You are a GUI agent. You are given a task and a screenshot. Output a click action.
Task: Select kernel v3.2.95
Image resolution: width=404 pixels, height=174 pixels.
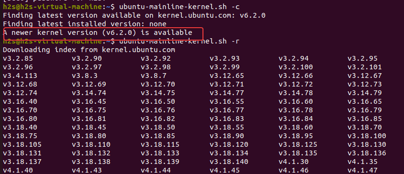click(362, 59)
